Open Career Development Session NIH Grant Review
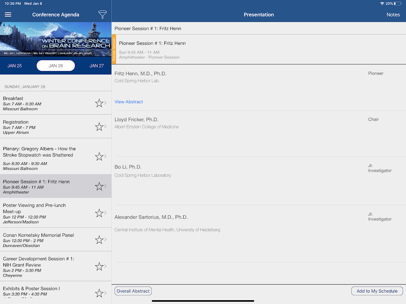Screen dimensions: 406x304 coord(56,266)
